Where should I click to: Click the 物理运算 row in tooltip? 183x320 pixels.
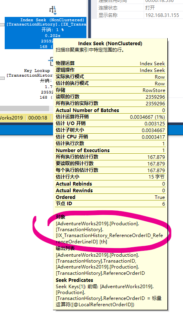click(110, 63)
